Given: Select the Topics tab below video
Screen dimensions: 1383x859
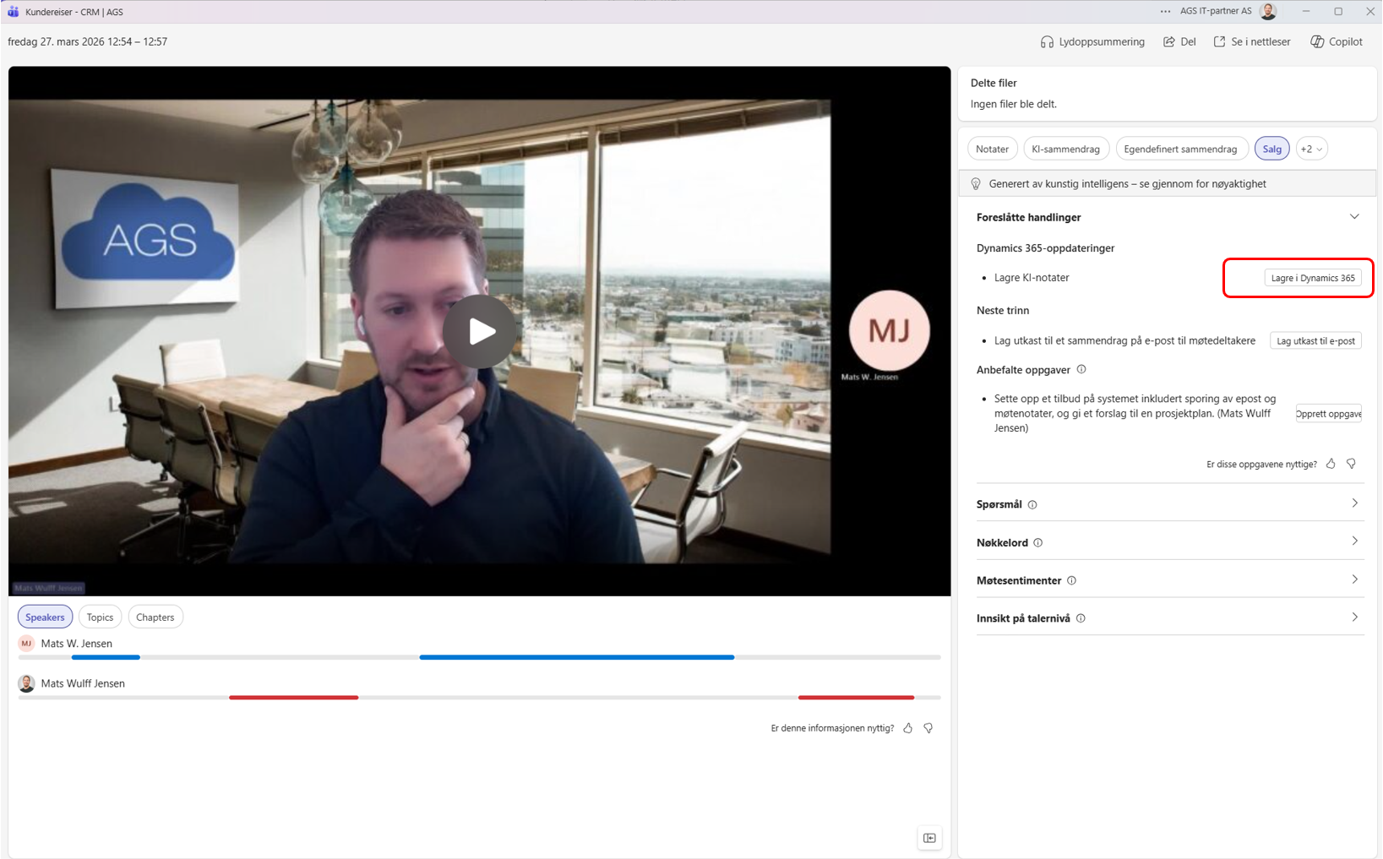Looking at the screenshot, I should click(100, 617).
